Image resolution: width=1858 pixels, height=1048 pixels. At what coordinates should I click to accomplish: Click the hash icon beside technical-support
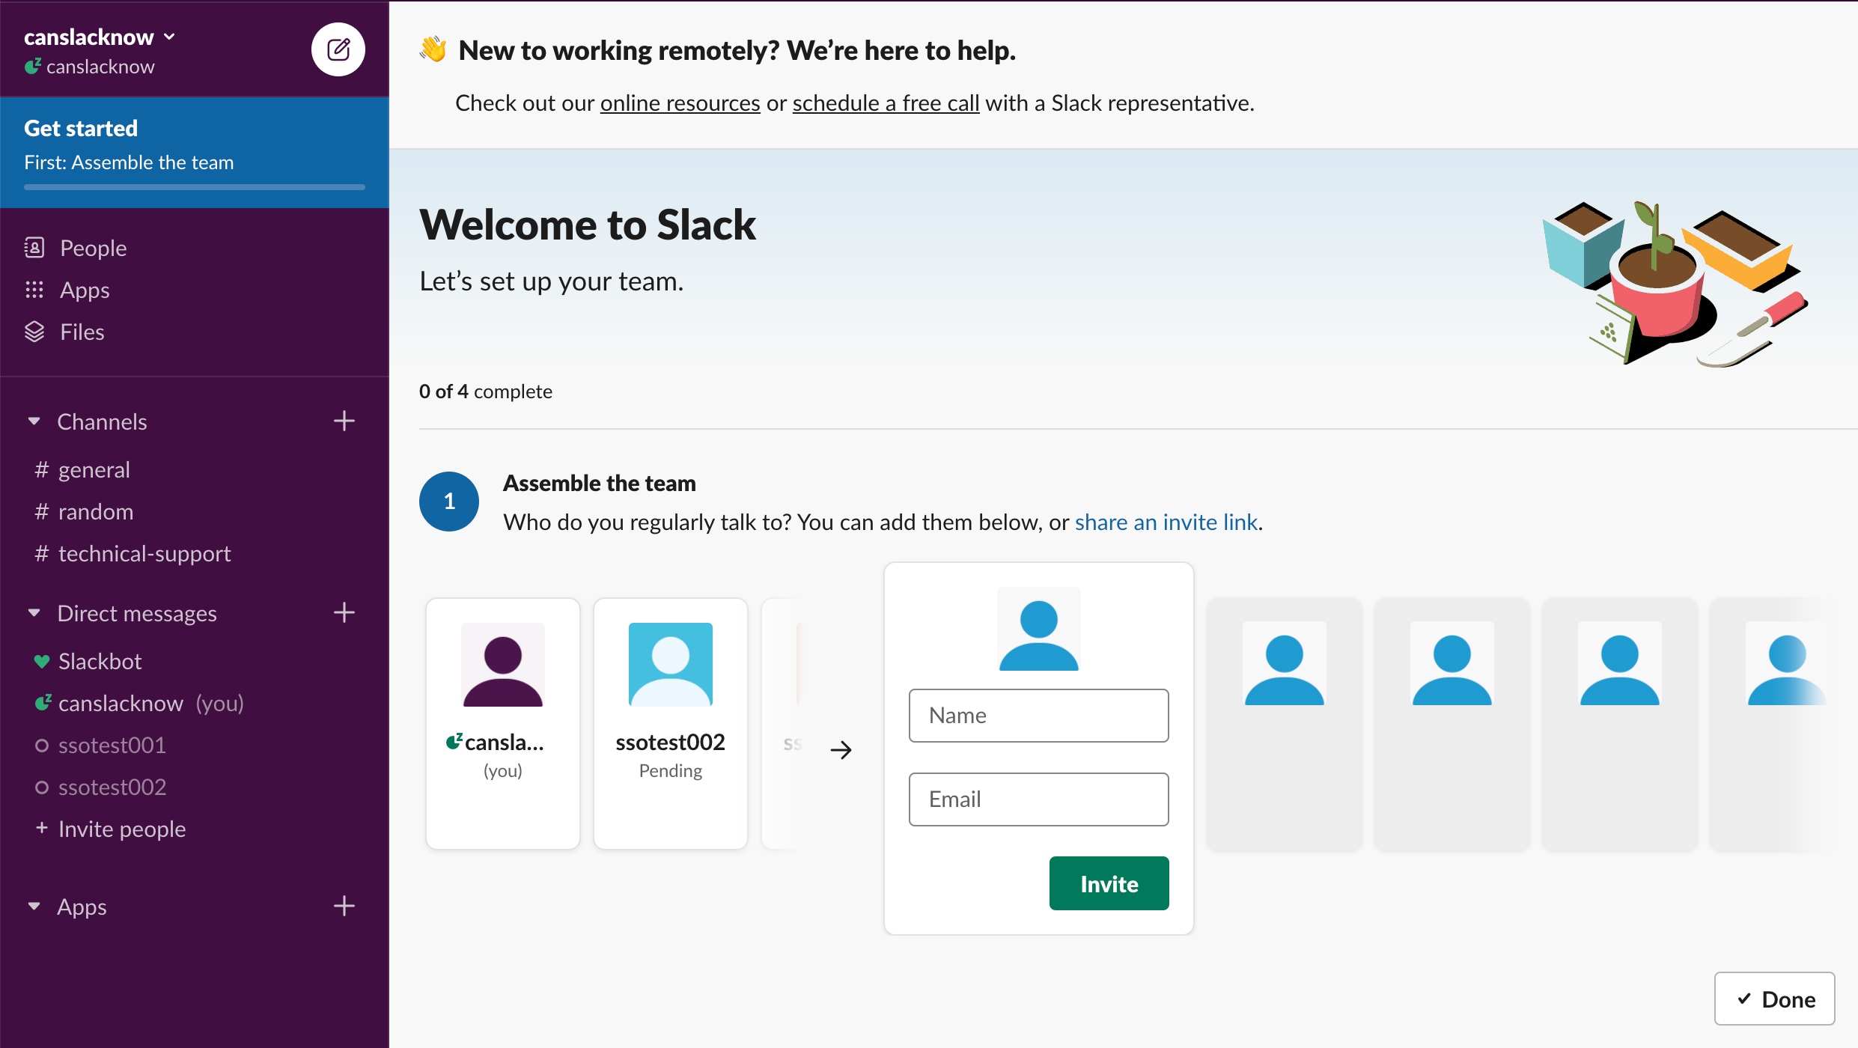coord(42,553)
